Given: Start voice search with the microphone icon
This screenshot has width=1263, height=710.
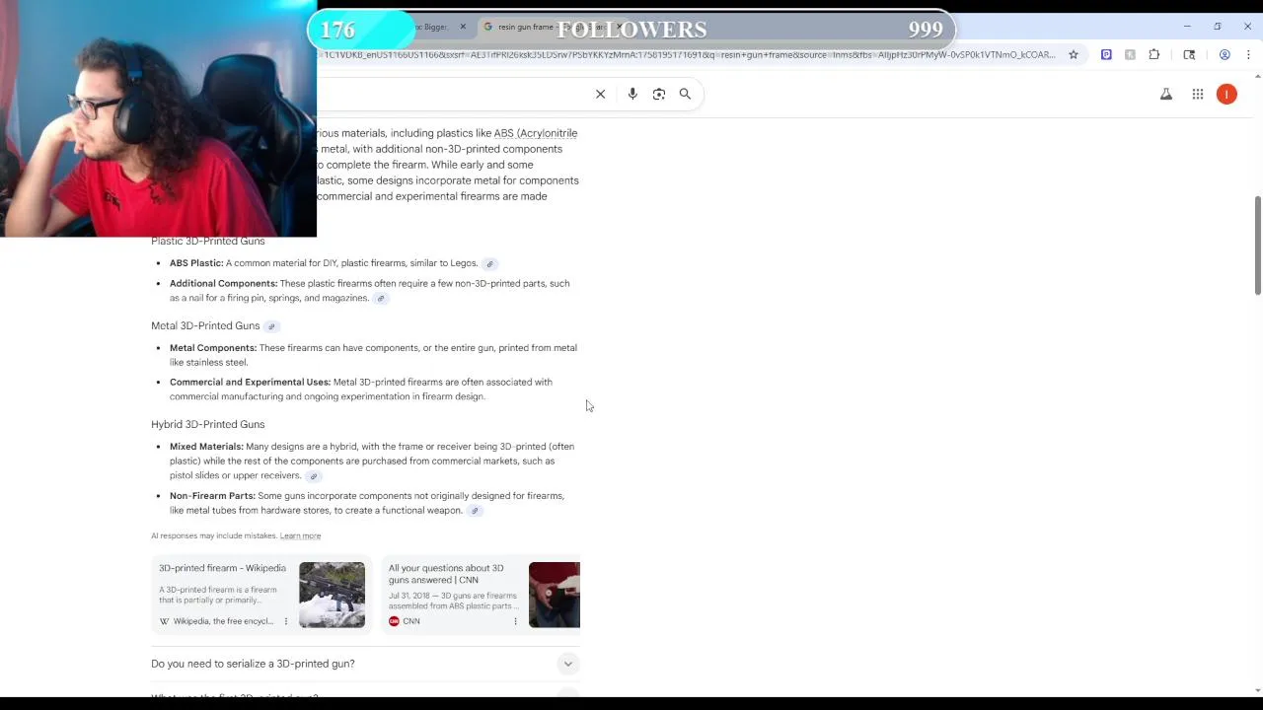Looking at the screenshot, I should click(x=632, y=94).
